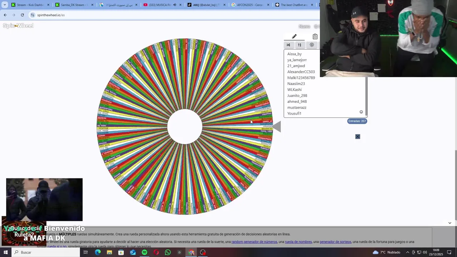Open Outlook from taskbar
The height and width of the screenshot is (257, 457).
point(133,252)
